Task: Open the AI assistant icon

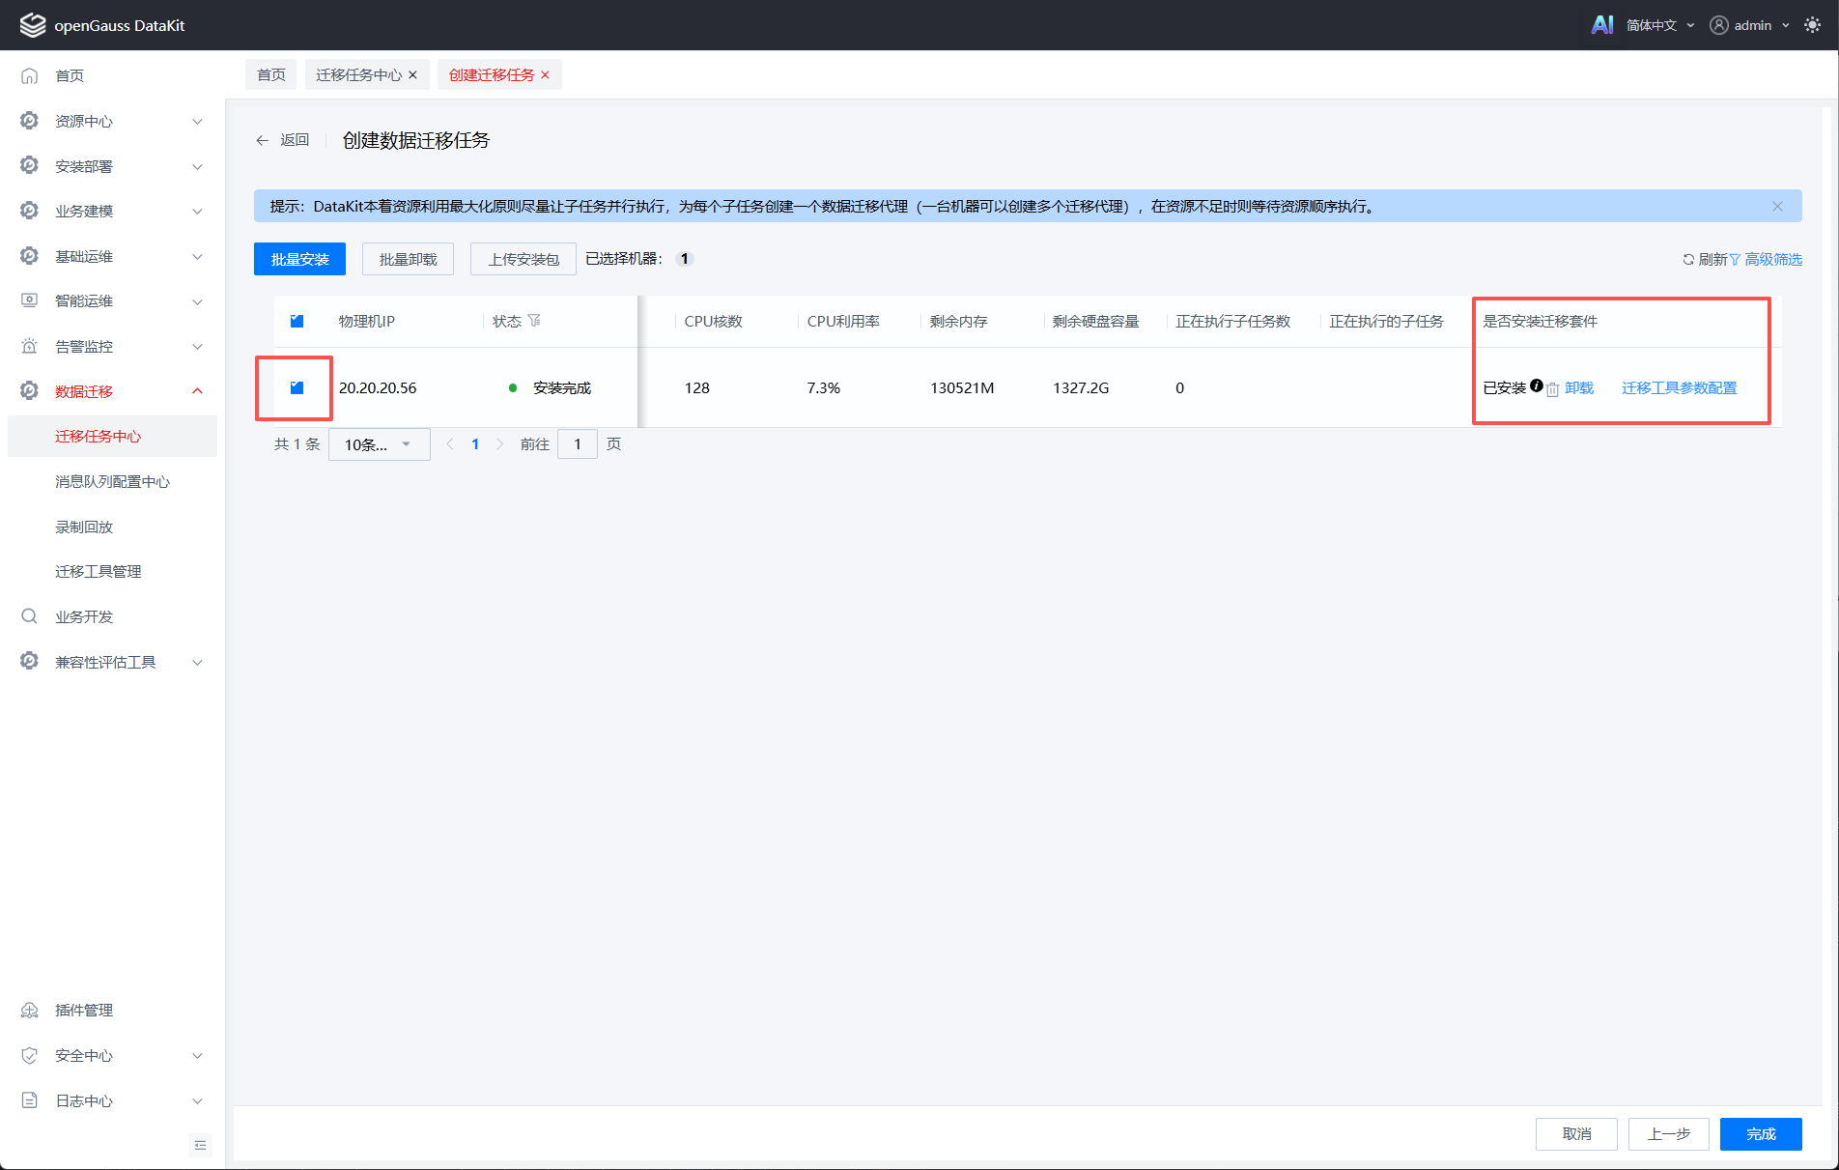Action: pyautogui.click(x=1601, y=25)
